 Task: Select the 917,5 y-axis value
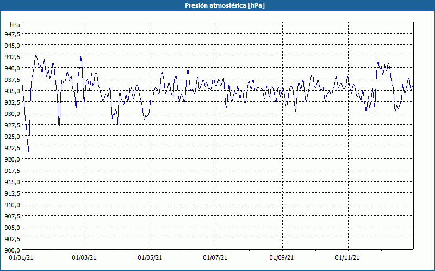pyautogui.click(x=12, y=171)
